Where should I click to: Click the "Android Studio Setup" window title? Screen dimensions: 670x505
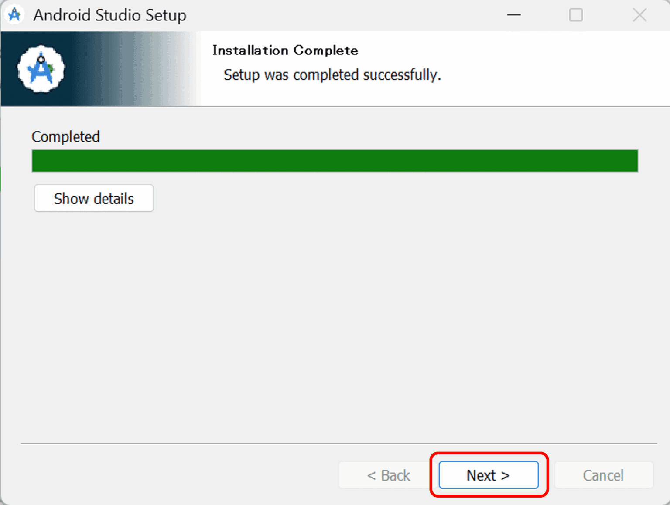click(110, 15)
